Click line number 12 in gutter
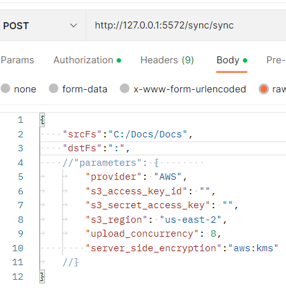286x293 pixels. (x=18, y=277)
